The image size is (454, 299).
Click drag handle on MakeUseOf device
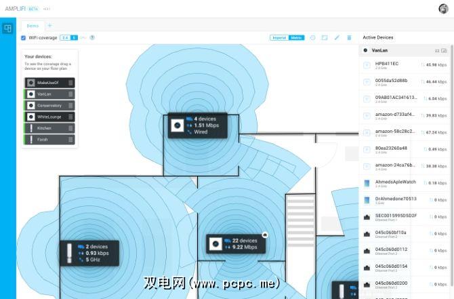pos(70,83)
